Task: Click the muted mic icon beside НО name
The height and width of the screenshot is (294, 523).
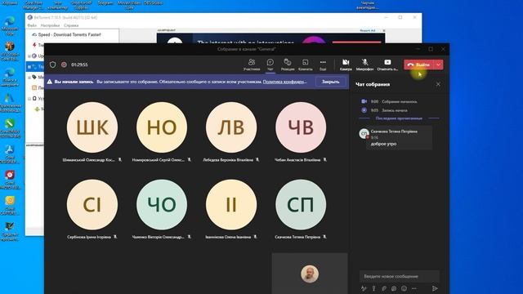Action: coord(189,160)
